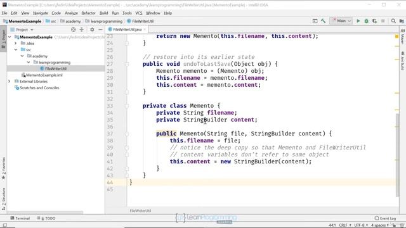406x228 pixels.
Task: Click the FileWriterUtil editor breadcrumb at bottom
Action: click(140, 211)
